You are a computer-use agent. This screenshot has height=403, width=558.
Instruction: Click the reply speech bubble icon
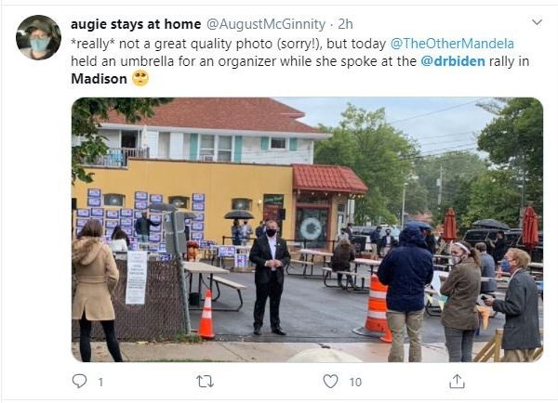pyautogui.click(x=79, y=382)
